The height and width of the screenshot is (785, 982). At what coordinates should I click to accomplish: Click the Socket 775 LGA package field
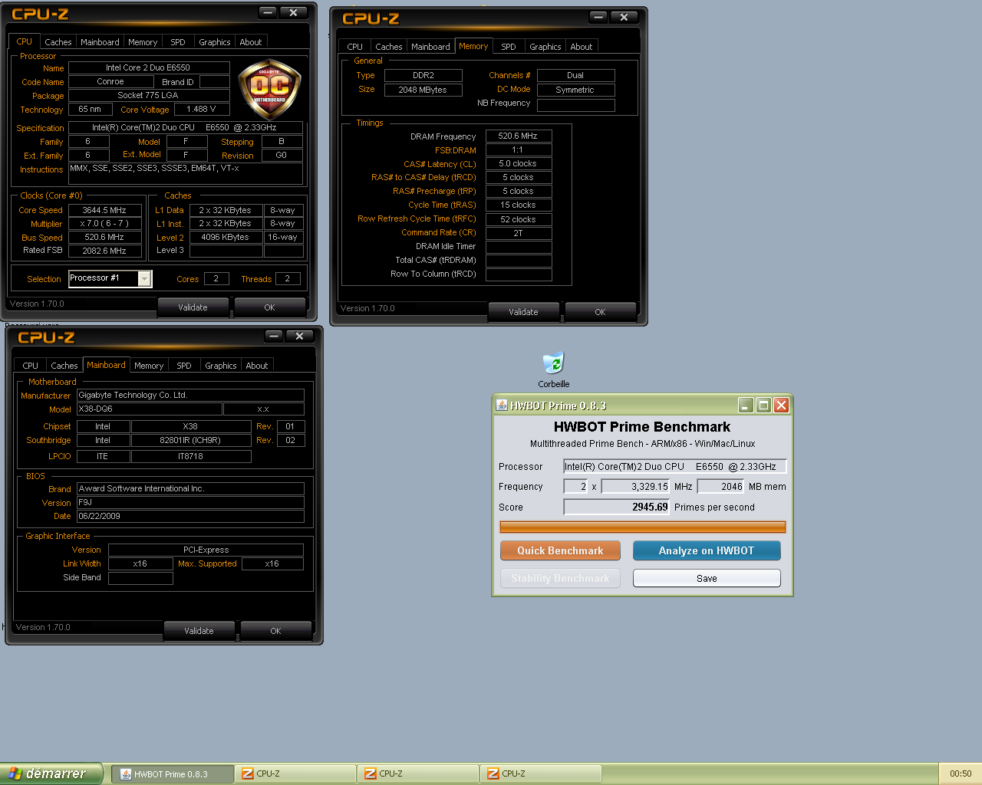(149, 95)
